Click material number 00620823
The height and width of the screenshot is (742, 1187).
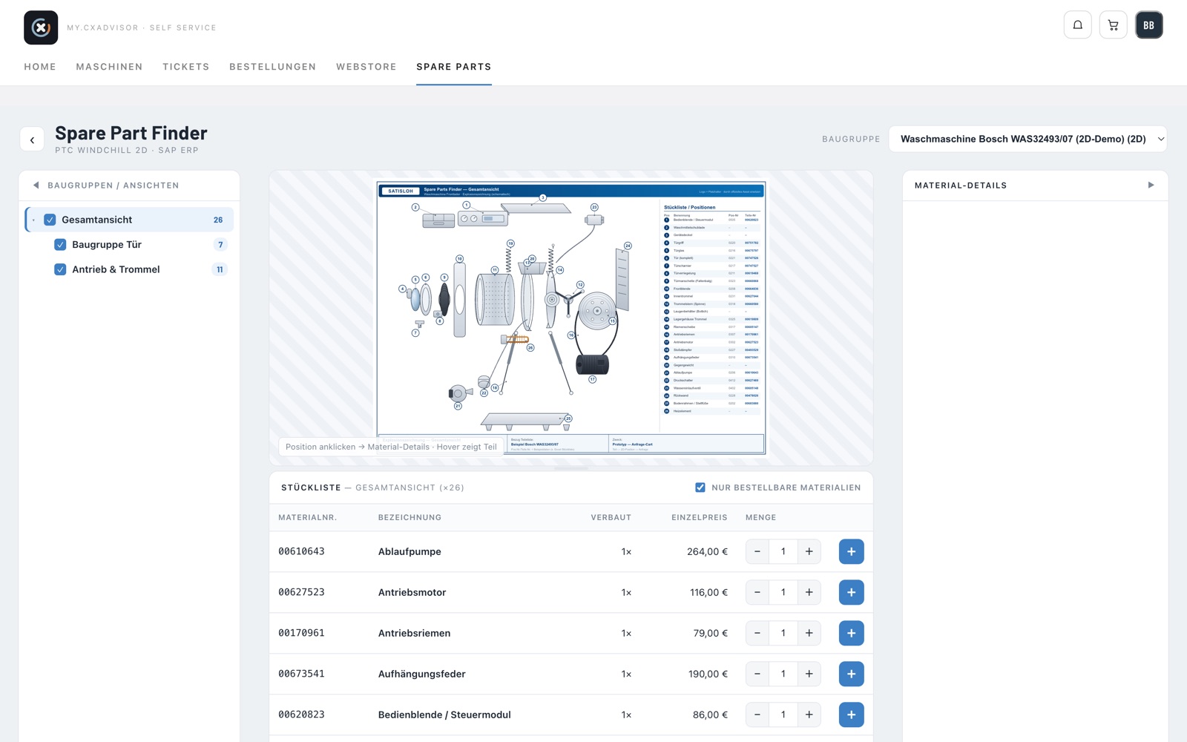pos(301,715)
